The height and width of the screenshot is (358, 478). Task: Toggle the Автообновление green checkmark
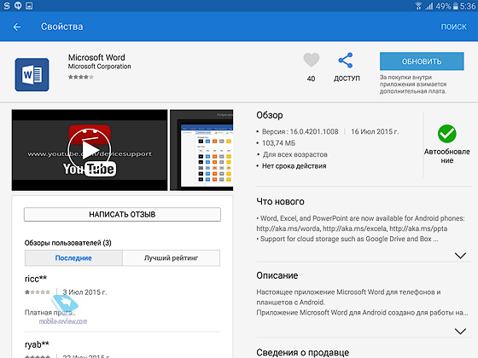[447, 134]
